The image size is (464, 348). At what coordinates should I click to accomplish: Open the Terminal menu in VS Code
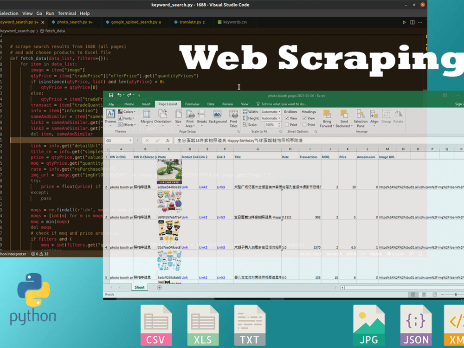(67, 13)
